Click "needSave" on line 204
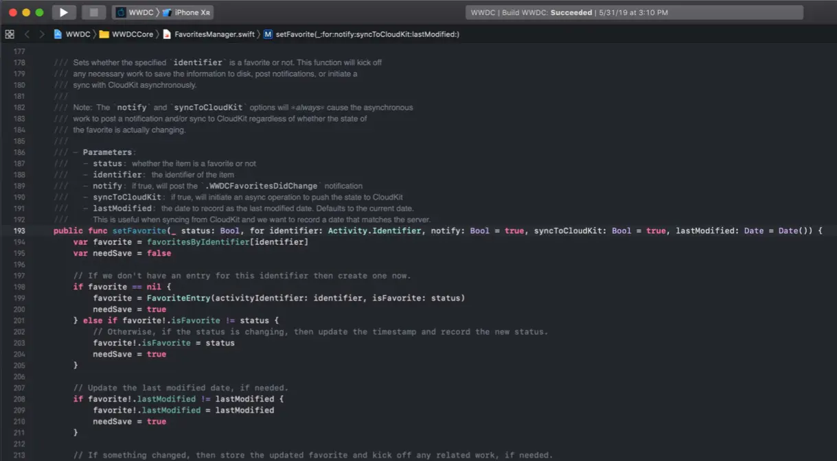The height and width of the screenshot is (461, 837). pyautogui.click(x=113, y=354)
